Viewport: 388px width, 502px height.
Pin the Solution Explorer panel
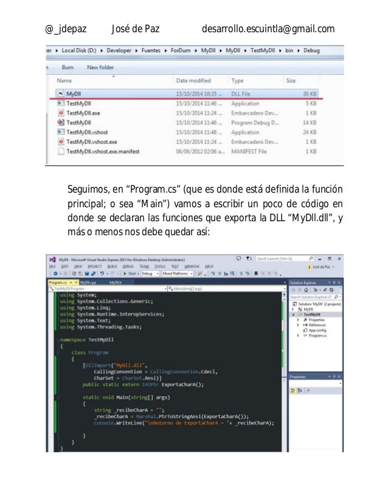point(334,283)
